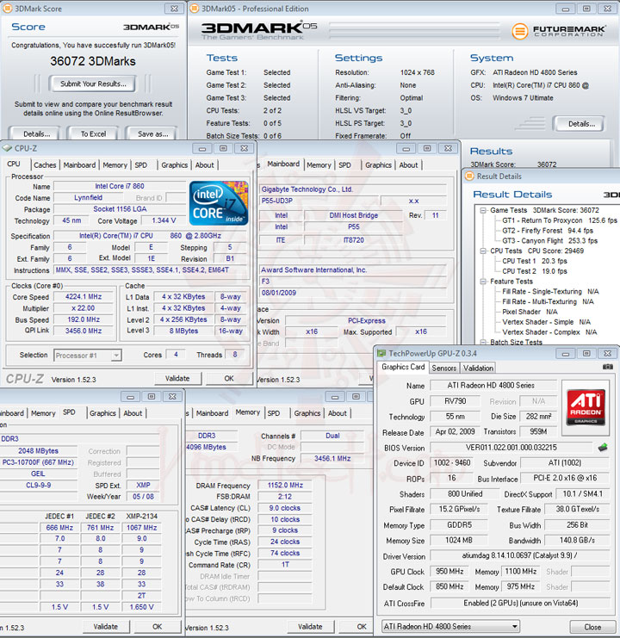Switch to Caches tab in CPU-Z

(45, 165)
